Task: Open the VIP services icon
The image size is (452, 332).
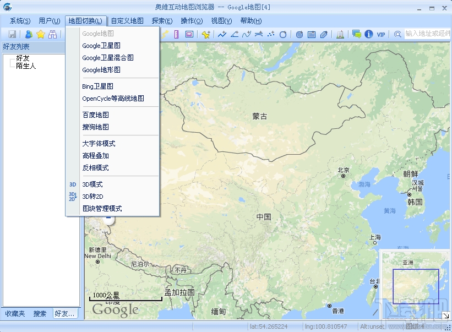Action: [x=380, y=34]
